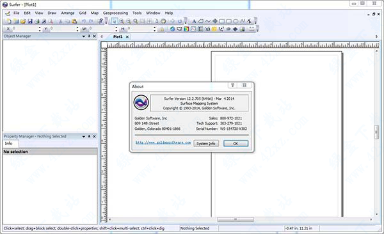384x234 pixels.
Task: Toggle auto-hide pin on Object Manager
Action: click(89, 36)
